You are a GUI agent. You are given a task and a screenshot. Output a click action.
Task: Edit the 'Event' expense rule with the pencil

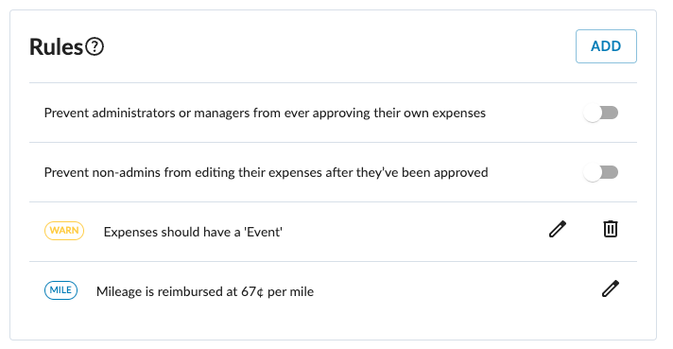[558, 229]
